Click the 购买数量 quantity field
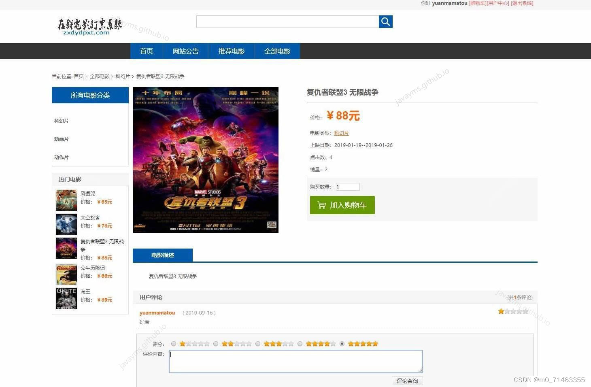 (x=348, y=187)
